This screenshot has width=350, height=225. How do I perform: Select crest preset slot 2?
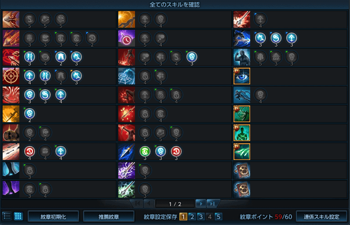click(192, 217)
